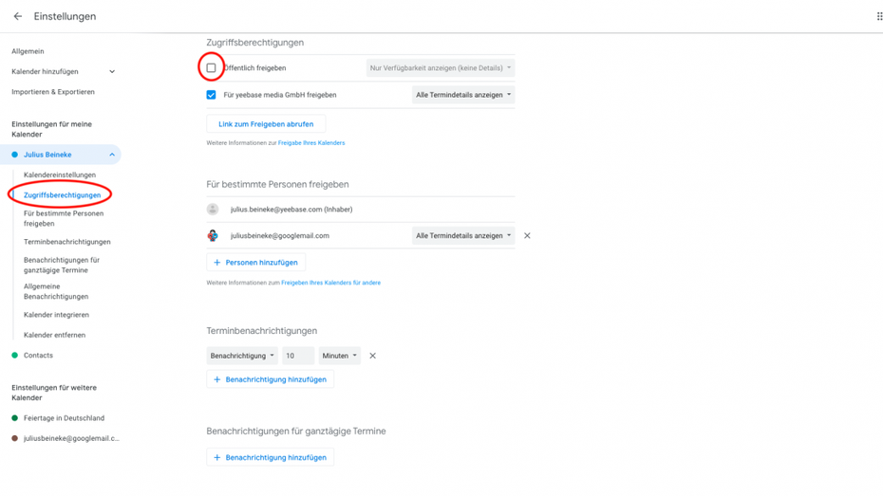Go to Importieren & Exportieren
Image resolution: width=883 pixels, height=496 pixels.
click(x=53, y=92)
